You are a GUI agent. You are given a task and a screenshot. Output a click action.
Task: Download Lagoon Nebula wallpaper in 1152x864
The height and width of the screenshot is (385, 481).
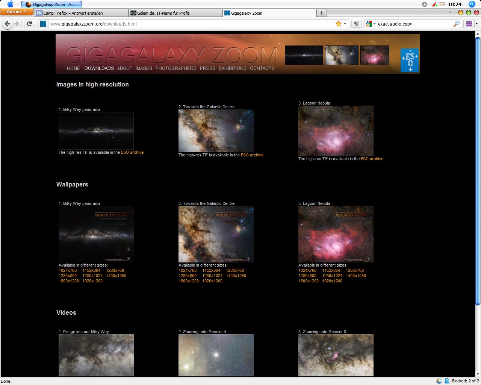tap(331, 271)
